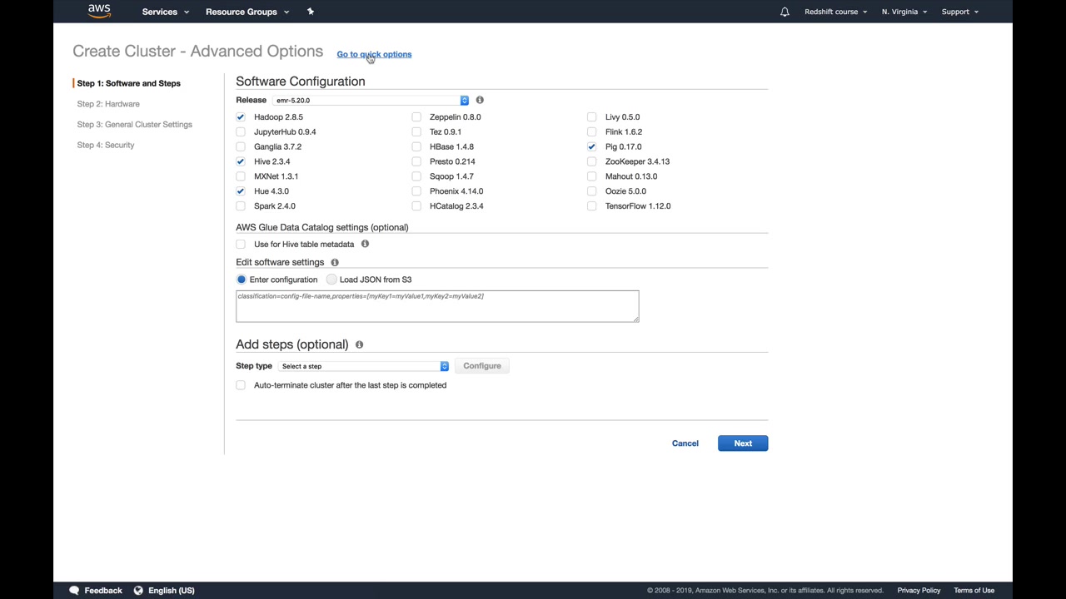
Task: Enable the TensorFlow 1.12.0 checkbox
Action: point(592,206)
